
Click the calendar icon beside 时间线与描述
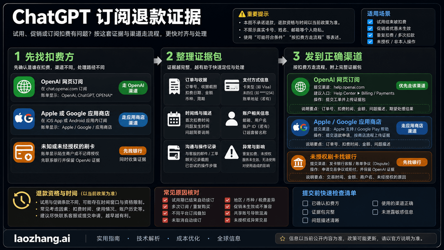coord(174,119)
